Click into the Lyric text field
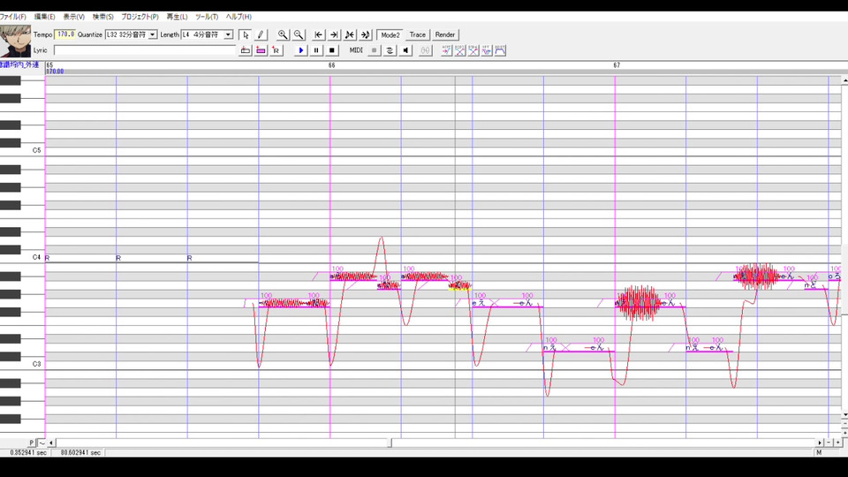848x477 pixels. click(x=144, y=50)
